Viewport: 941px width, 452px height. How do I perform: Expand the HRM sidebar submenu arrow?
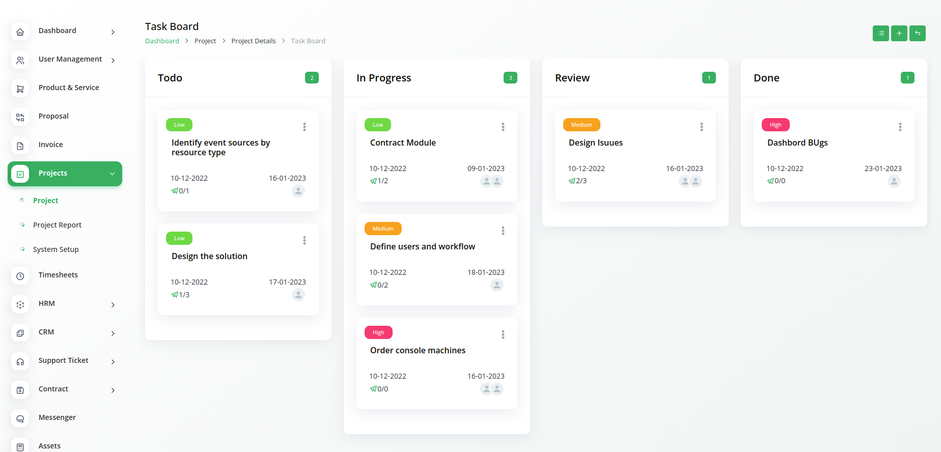pyautogui.click(x=113, y=305)
